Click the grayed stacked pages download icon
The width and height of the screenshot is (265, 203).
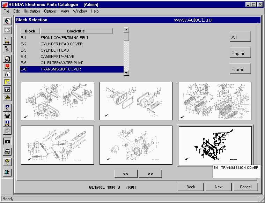[7, 131]
